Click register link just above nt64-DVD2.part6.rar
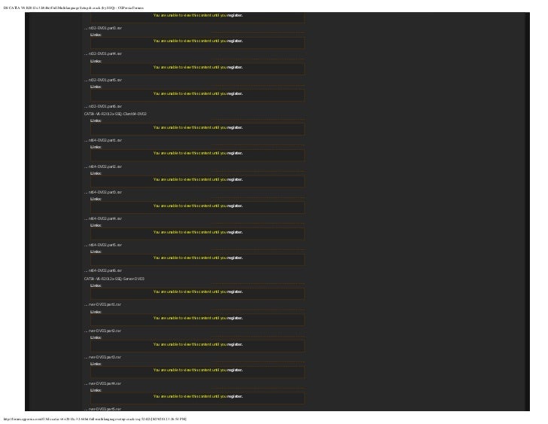Image resolution: width=548 pixels, height=424 pixels. tap(235, 258)
